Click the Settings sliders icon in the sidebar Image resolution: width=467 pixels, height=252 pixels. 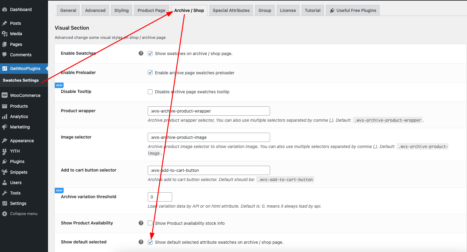pyautogui.click(x=5, y=203)
